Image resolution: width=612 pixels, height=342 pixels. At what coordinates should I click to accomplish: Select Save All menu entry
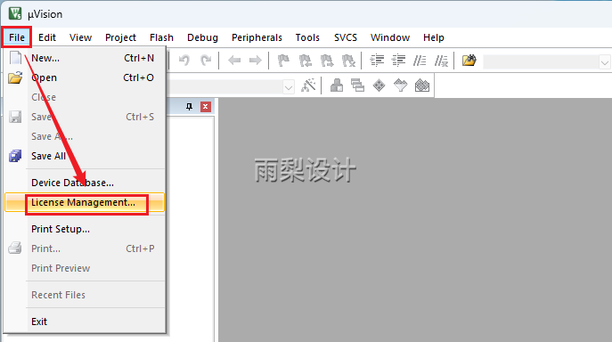point(86,156)
